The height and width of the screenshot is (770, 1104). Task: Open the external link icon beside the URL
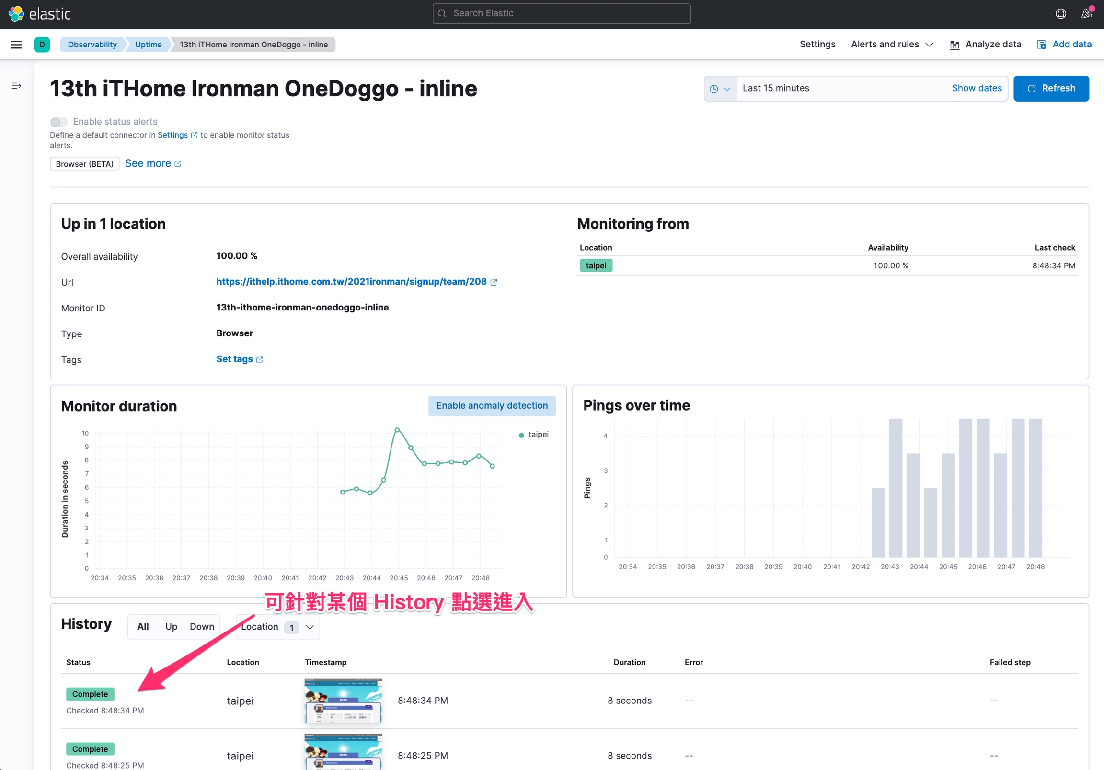pyautogui.click(x=494, y=282)
